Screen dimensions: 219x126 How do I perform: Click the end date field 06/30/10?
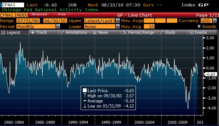pos(55,21)
